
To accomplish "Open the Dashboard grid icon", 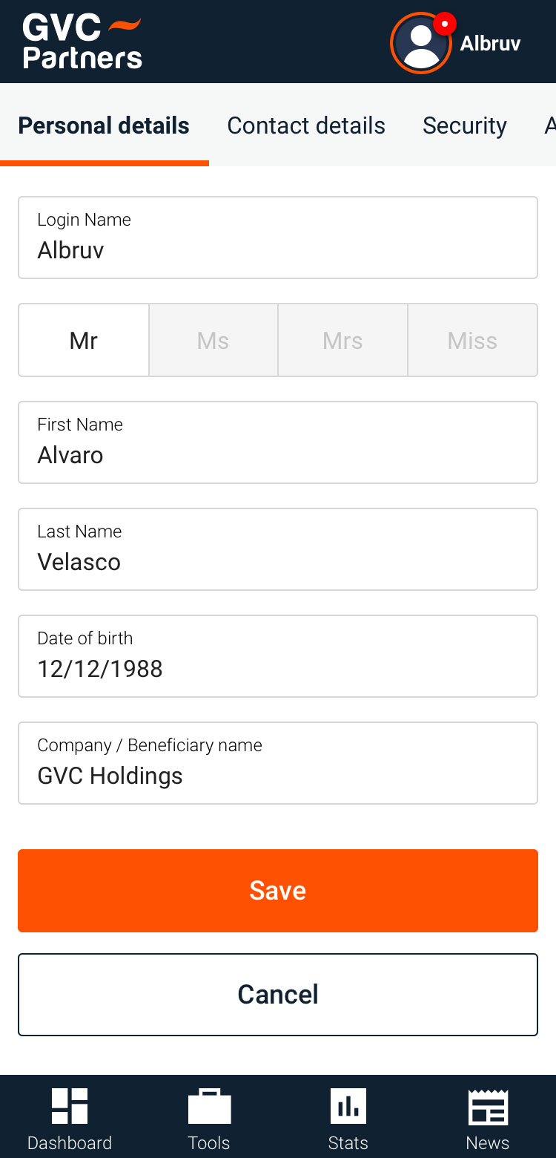I will [x=70, y=1106].
